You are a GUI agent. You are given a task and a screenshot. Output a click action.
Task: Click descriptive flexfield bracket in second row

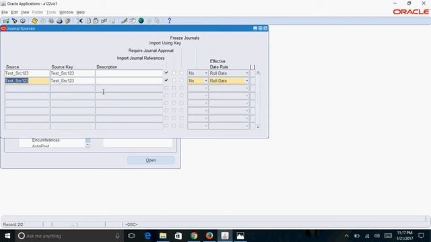(x=253, y=81)
